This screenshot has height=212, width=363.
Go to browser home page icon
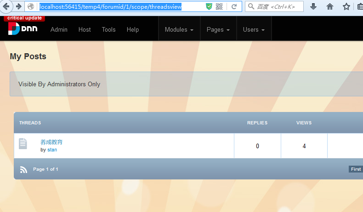tap(329, 6)
